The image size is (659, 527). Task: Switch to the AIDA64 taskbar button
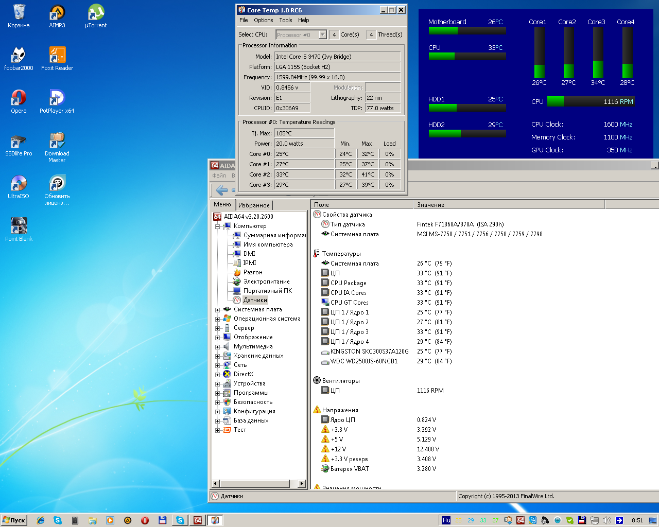(198, 520)
